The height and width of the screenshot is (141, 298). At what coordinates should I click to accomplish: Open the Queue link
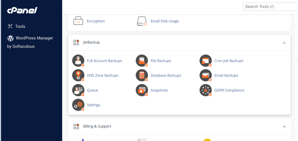93,90
